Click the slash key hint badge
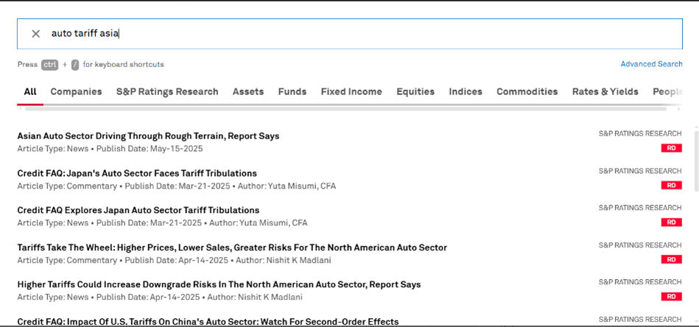This screenshot has height=327, width=699. [75, 65]
